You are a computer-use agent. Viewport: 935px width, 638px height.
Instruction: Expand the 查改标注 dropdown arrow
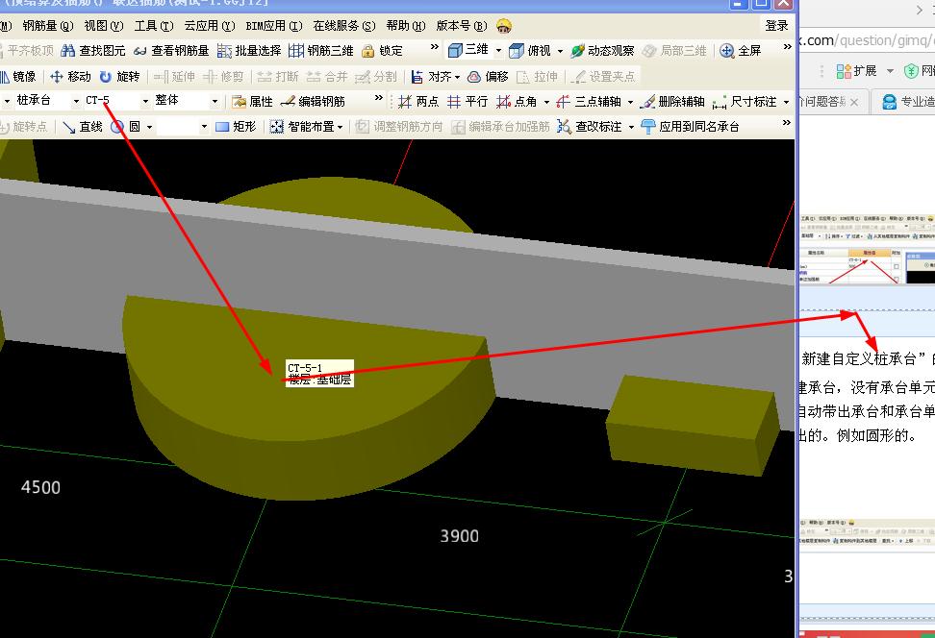(x=631, y=127)
